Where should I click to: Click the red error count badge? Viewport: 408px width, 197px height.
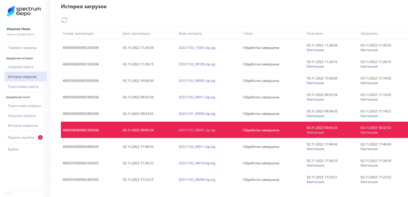point(40,137)
